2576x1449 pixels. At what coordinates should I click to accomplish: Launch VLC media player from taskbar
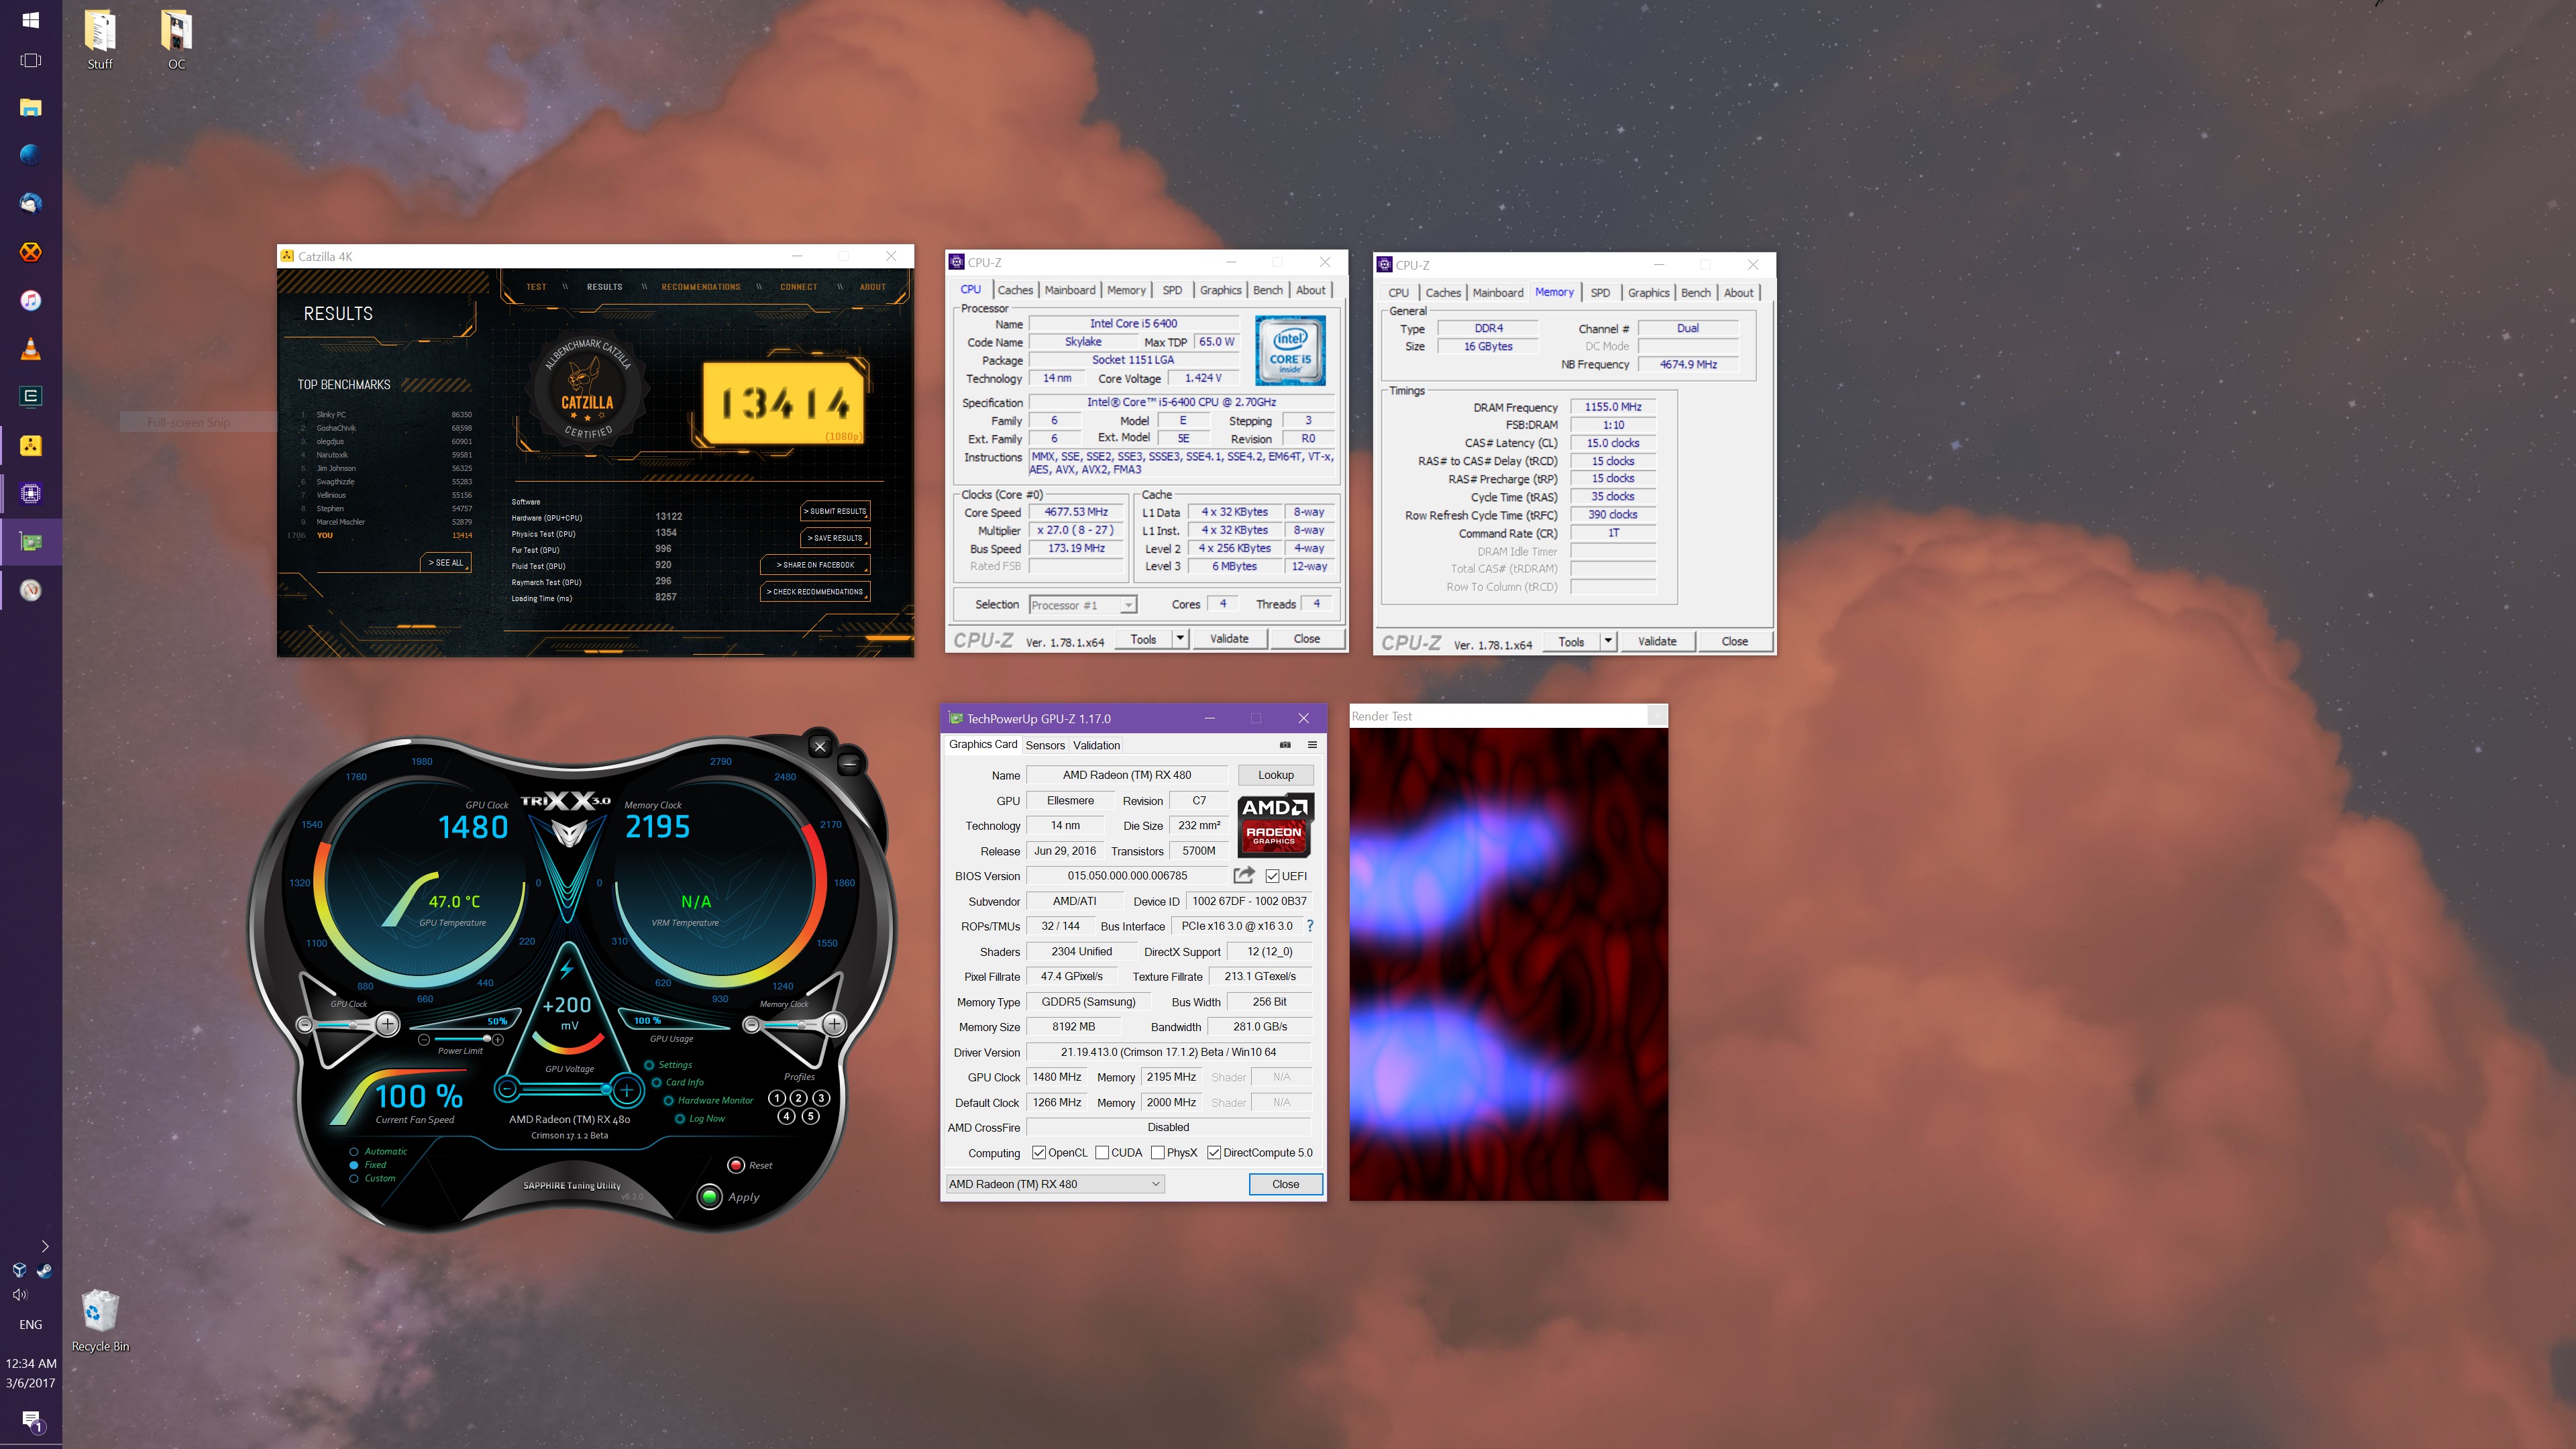[x=31, y=348]
